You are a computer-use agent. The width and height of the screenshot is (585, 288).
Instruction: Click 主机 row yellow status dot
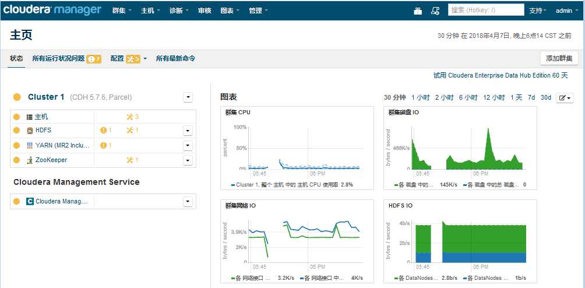coord(16,117)
